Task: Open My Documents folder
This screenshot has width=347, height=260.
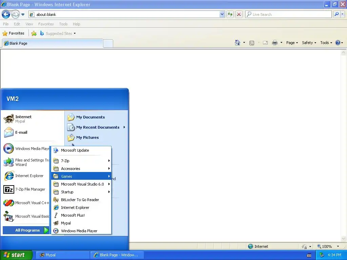Action: click(x=97, y=117)
